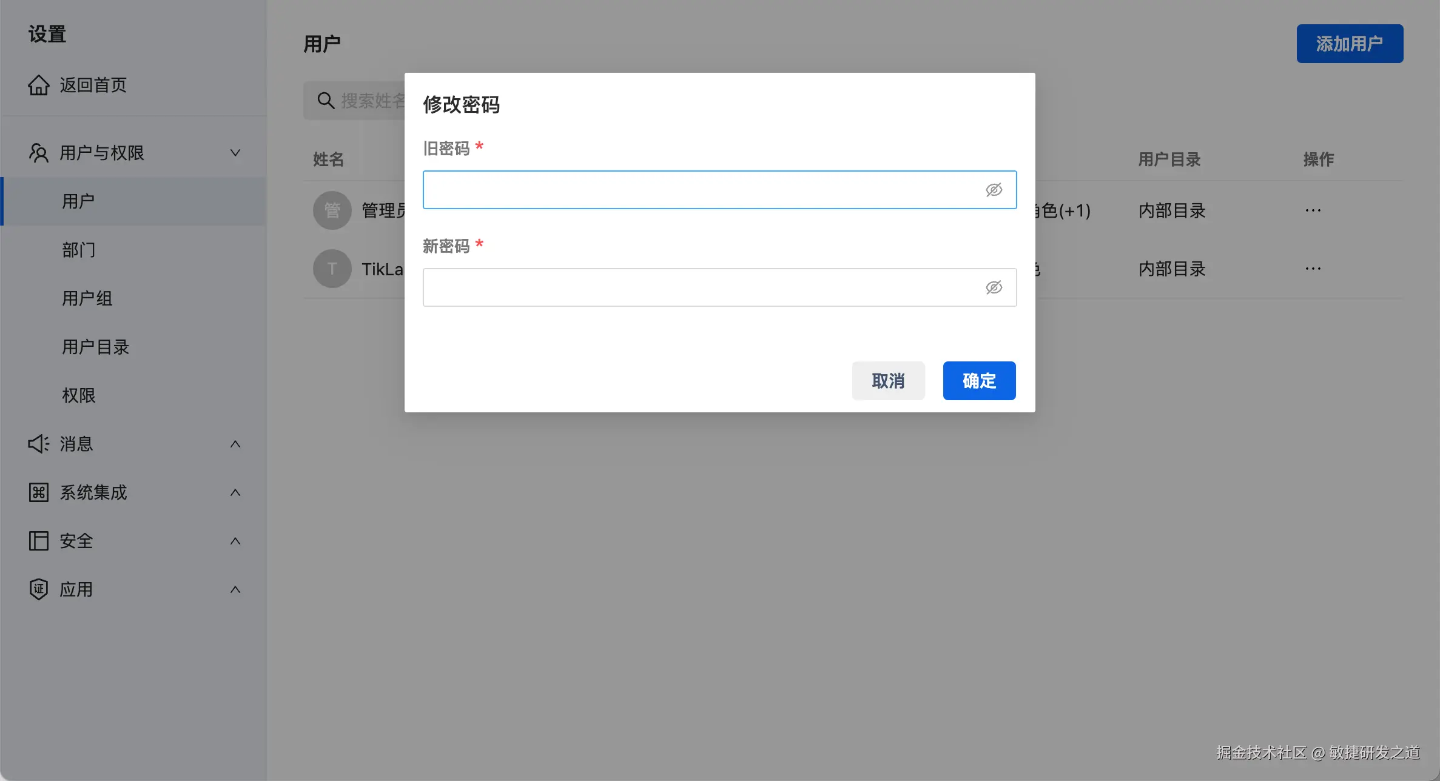Screen dimensions: 1440x781
Task: Click the 系统集成 command icon
Action: point(38,492)
